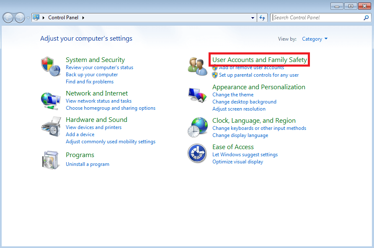Open System and Security heading
374x248 pixels.
pos(95,59)
